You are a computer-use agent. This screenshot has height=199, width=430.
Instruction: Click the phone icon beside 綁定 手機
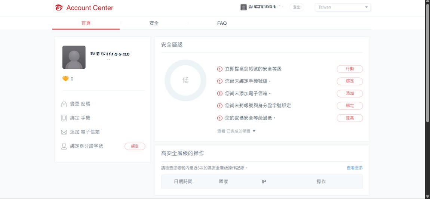64,118
